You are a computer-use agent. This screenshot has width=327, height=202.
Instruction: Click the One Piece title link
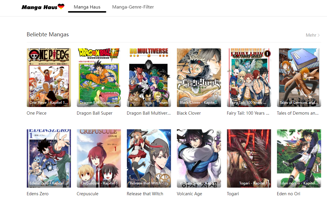[36, 113]
